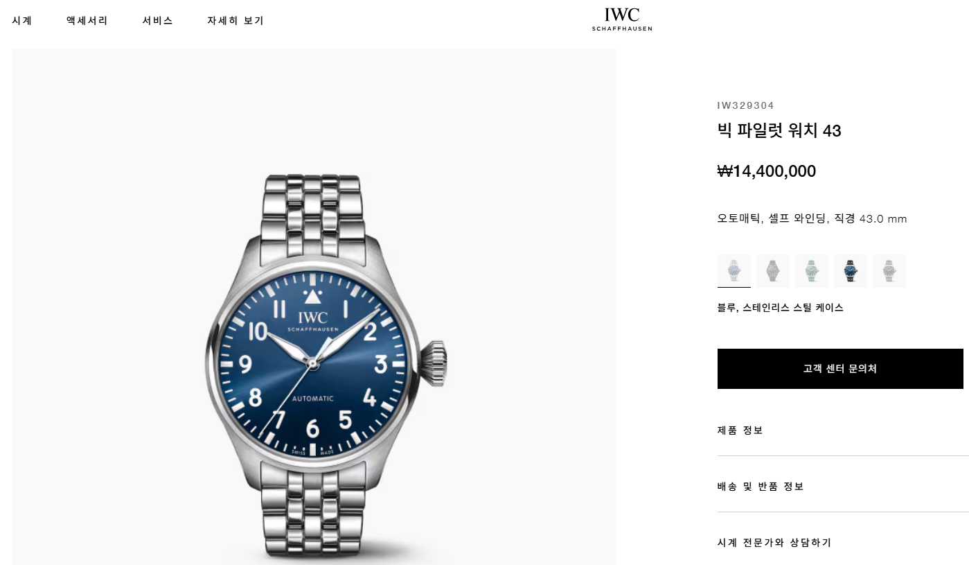Pick the green dial variant thumbnail
This screenshot has height=565, width=969.
tap(812, 270)
